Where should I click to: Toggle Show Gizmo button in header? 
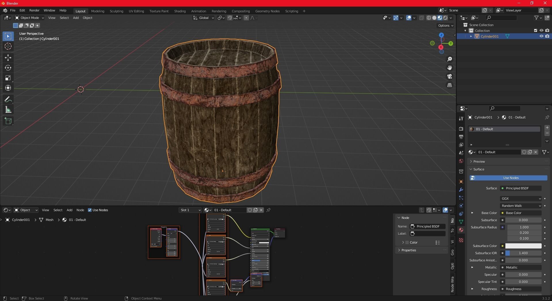click(396, 18)
